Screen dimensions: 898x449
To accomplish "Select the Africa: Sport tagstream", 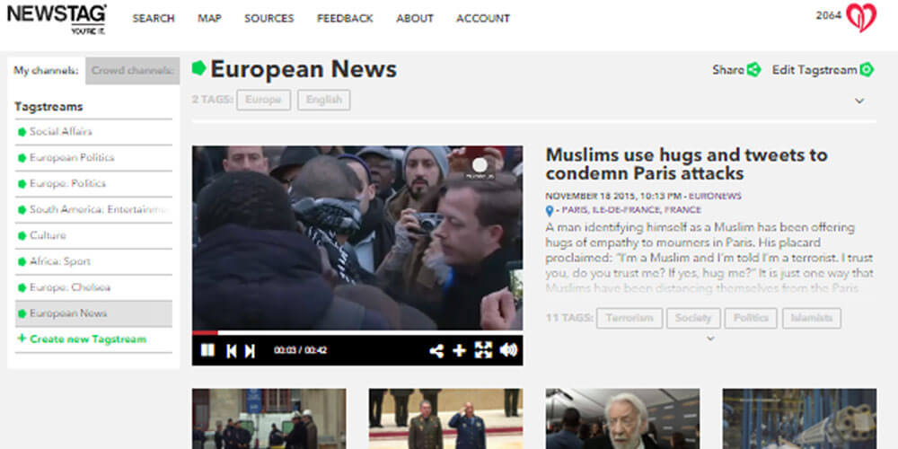I will click(x=93, y=261).
